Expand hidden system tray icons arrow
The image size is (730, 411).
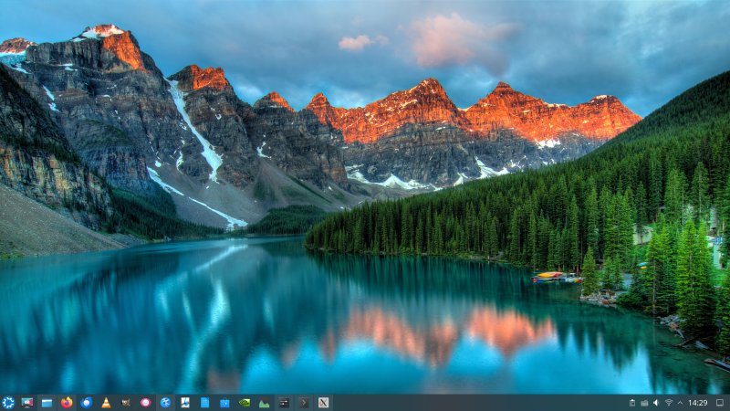point(680,403)
